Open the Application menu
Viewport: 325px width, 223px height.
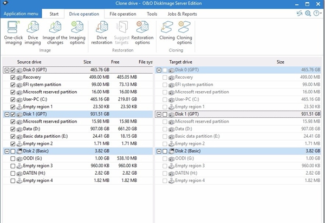tap(21, 14)
